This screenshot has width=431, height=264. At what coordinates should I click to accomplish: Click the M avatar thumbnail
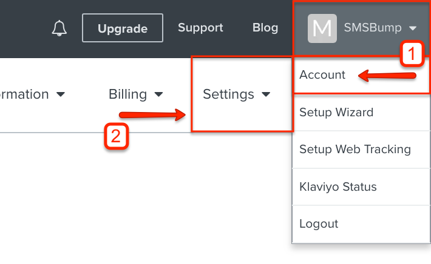tap(322, 28)
